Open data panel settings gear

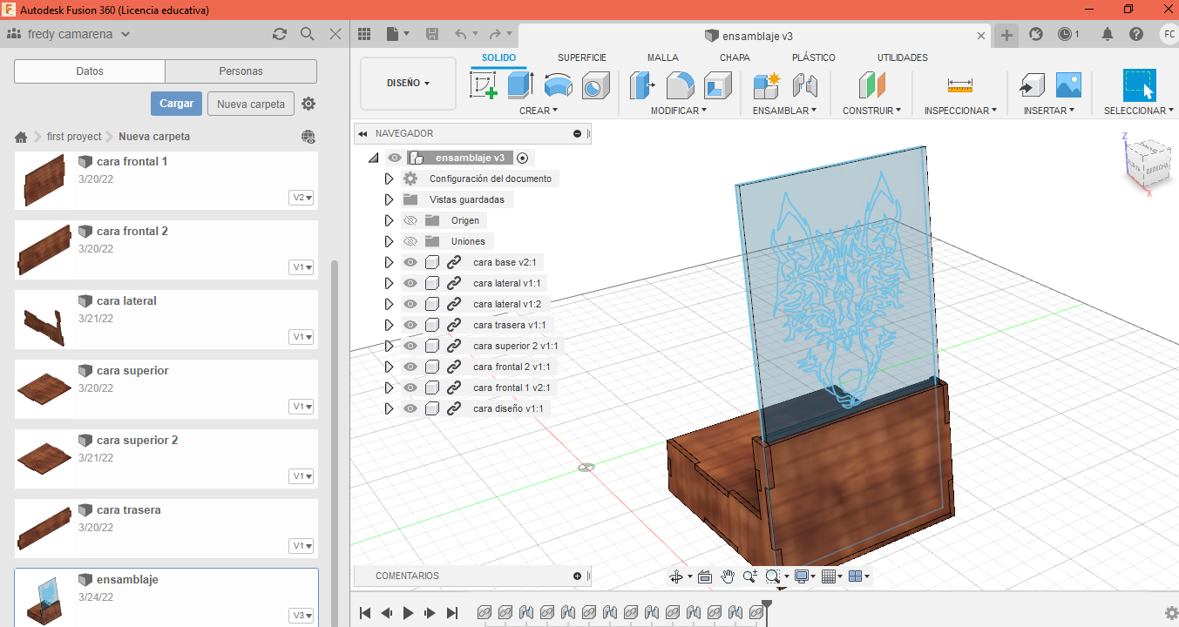click(x=308, y=104)
